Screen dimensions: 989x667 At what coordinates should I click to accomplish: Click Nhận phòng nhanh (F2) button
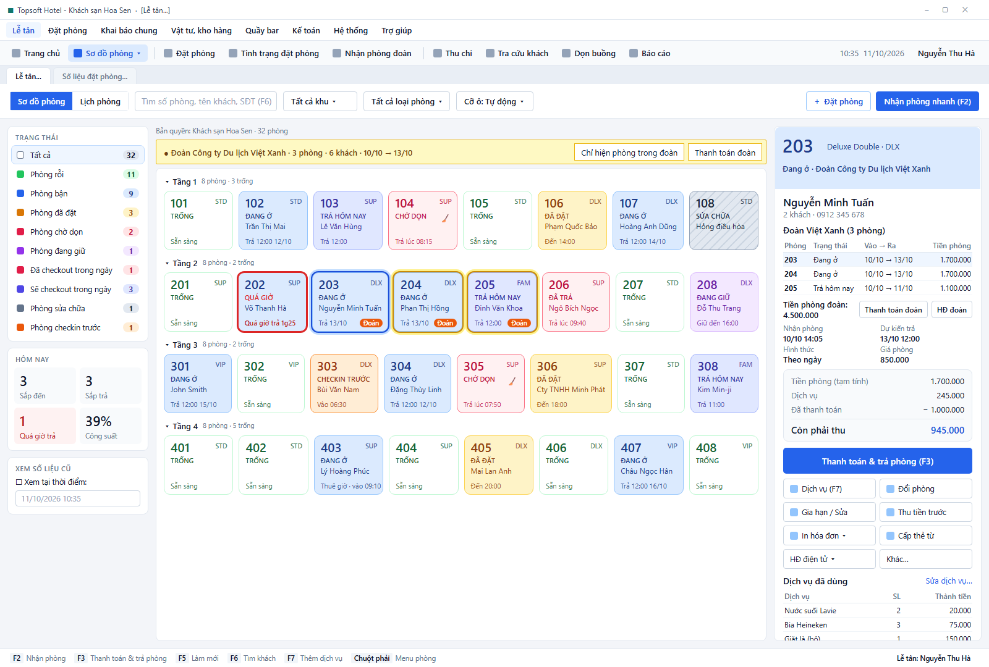click(x=927, y=101)
